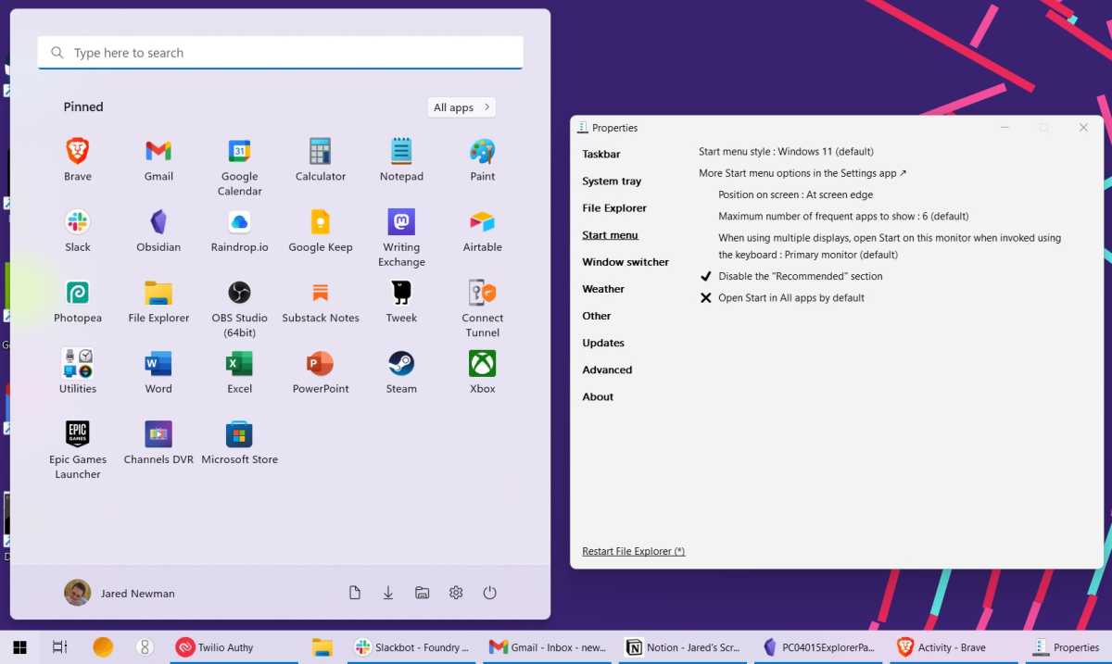1112x664 pixels.
Task: Launch Paint from pinned apps
Action: click(x=482, y=159)
